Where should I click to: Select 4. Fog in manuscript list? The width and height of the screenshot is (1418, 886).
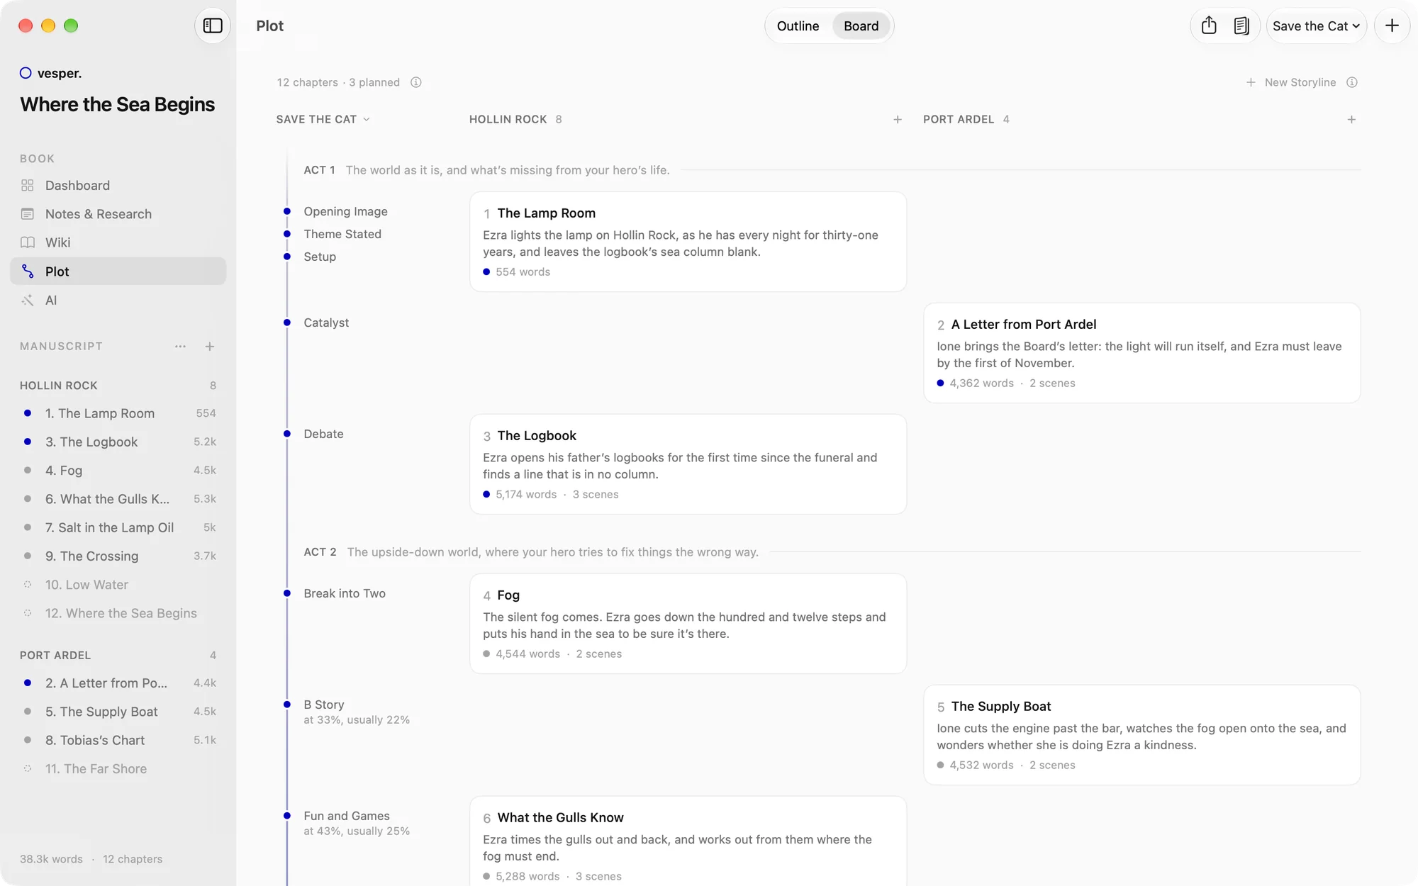(x=118, y=470)
